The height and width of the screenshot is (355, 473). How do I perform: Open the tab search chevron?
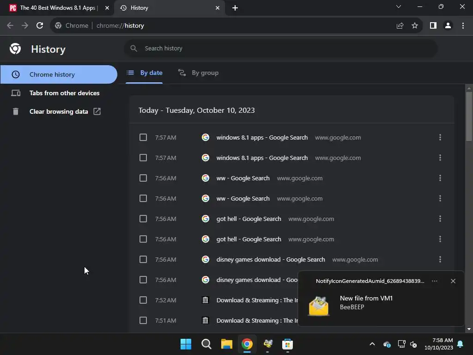click(x=399, y=6)
